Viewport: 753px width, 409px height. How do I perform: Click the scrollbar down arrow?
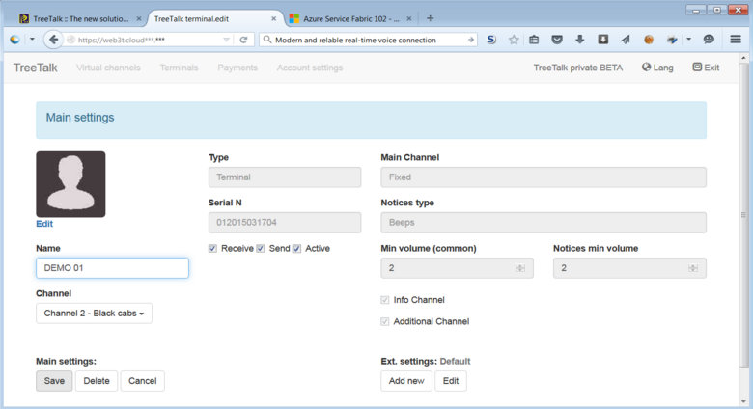[743, 401]
